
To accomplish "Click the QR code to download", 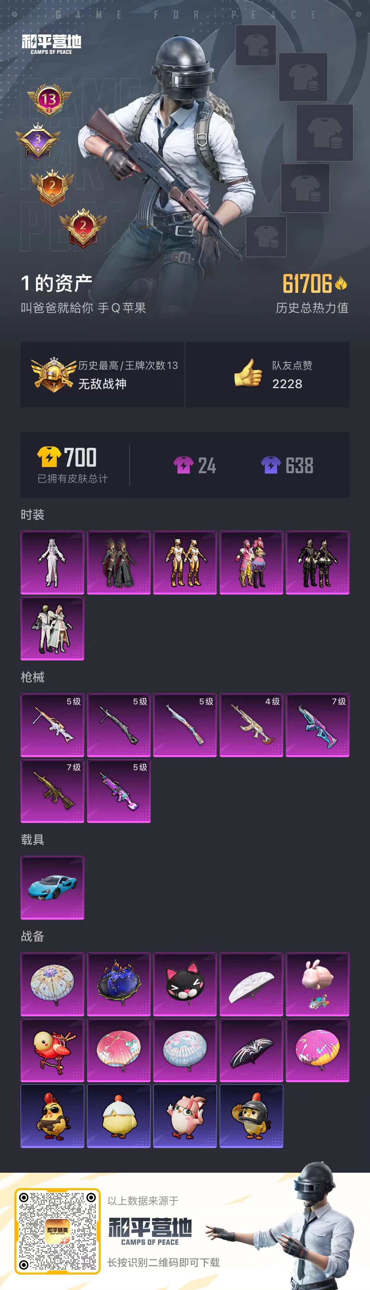I will click(x=57, y=1231).
